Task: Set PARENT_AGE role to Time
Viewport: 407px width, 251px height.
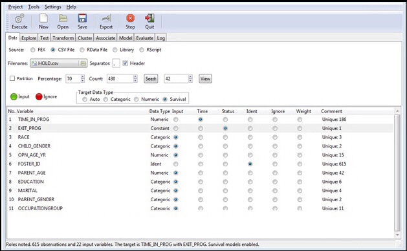Action: [x=201, y=173]
